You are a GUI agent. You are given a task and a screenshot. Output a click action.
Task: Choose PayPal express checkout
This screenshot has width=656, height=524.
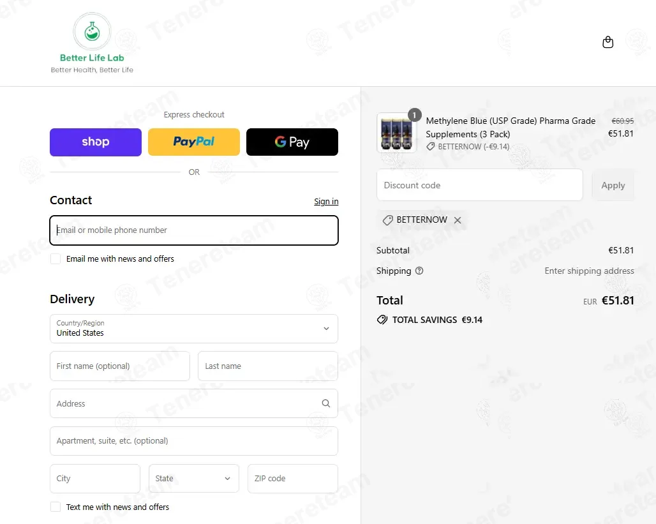point(194,142)
